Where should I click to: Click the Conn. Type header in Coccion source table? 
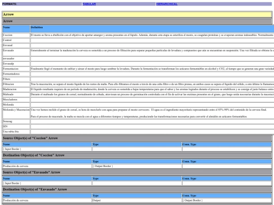tap(227, 144)
